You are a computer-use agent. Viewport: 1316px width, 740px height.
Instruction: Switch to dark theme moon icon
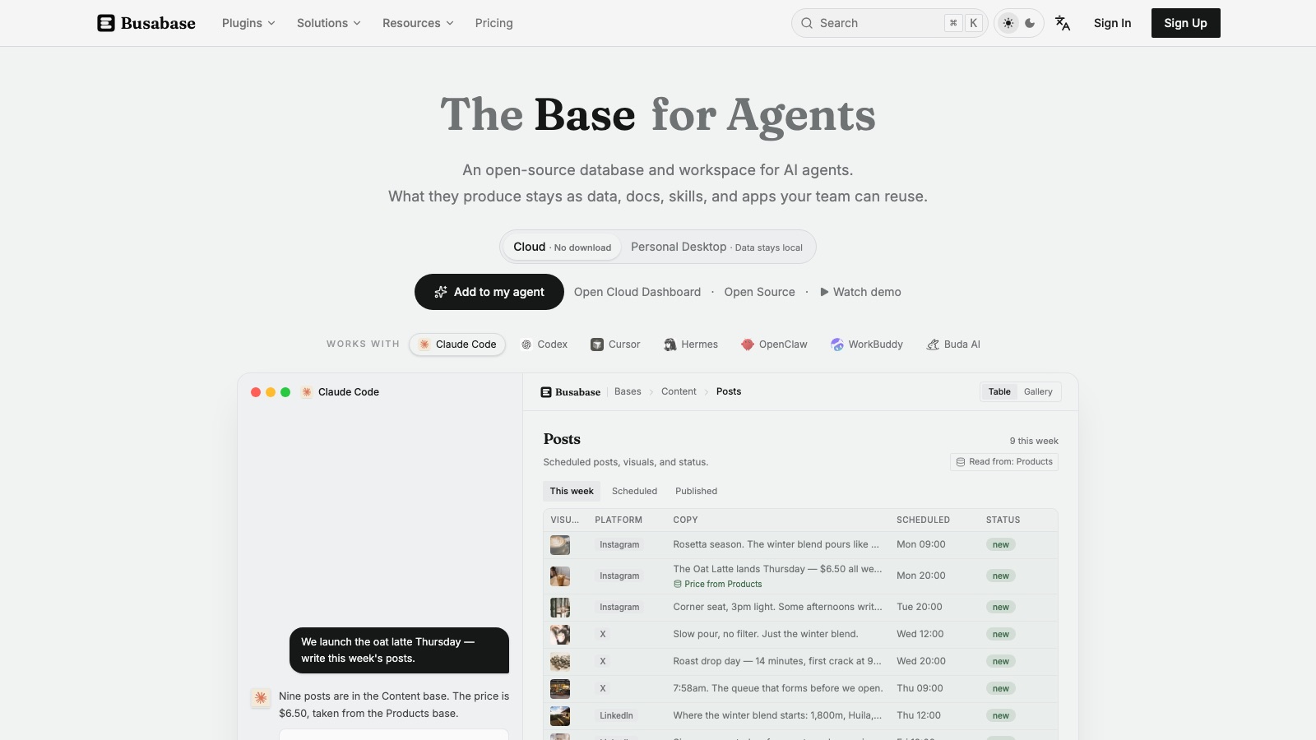tap(1030, 23)
